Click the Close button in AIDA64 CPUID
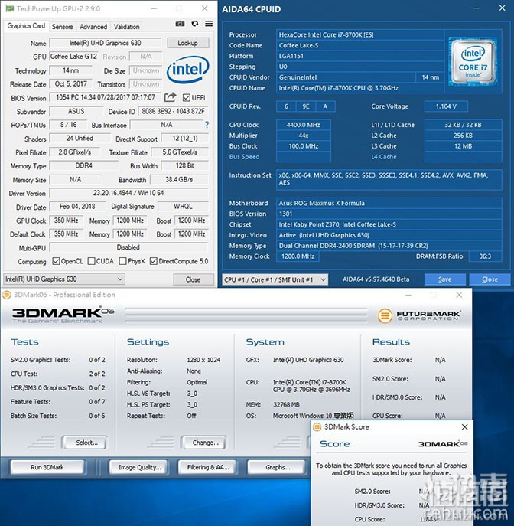The height and width of the screenshot is (526, 514). (490, 279)
